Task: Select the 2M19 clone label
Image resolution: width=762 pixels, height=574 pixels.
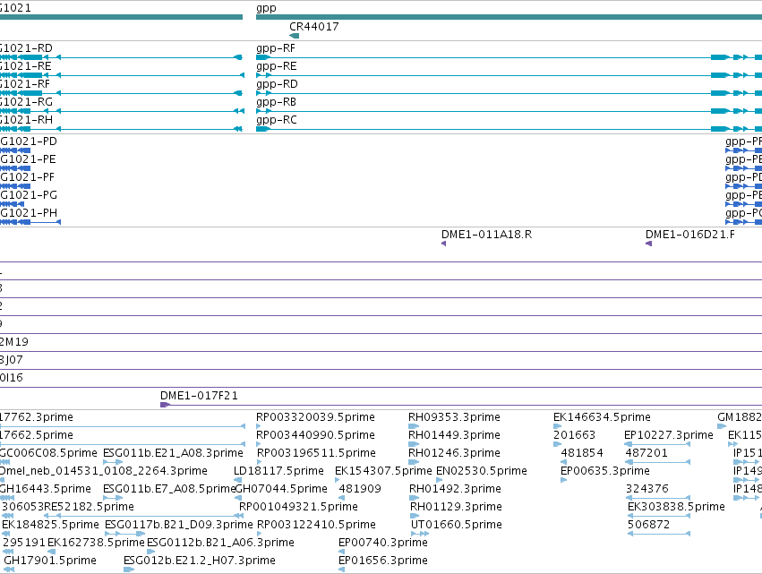Action: point(14,342)
